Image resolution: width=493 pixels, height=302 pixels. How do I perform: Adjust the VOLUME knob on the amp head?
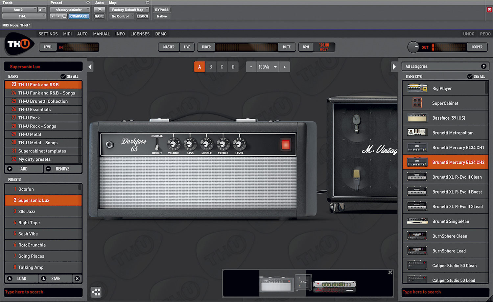click(173, 144)
